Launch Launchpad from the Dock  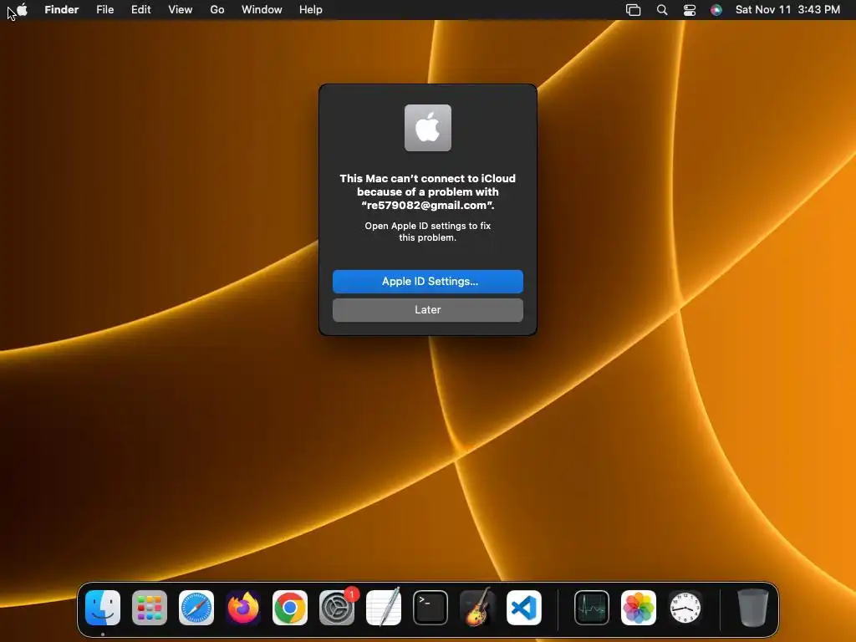[150, 608]
